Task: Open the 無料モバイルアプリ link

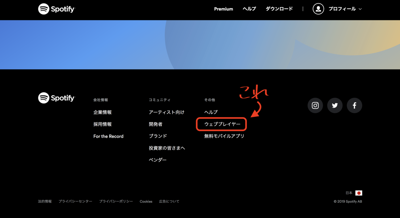Action: coord(224,136)
